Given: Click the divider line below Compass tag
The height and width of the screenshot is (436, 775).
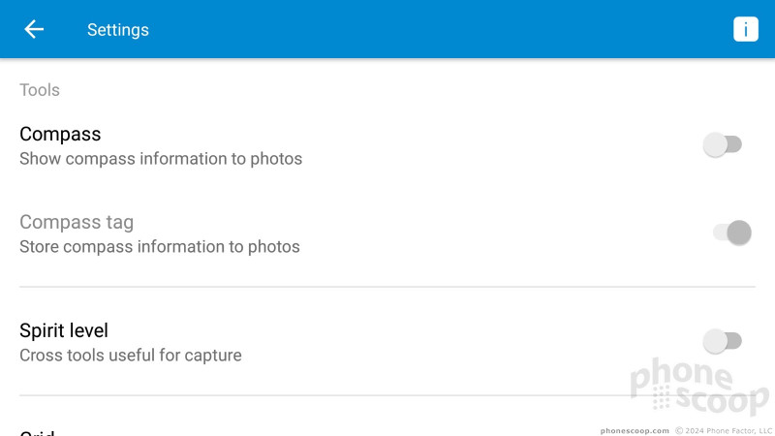Looking at the screenshot, I should point(387,286).
